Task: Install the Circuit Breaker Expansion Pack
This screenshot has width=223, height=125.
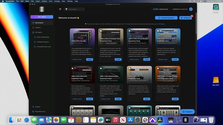Action: point(147,59)
